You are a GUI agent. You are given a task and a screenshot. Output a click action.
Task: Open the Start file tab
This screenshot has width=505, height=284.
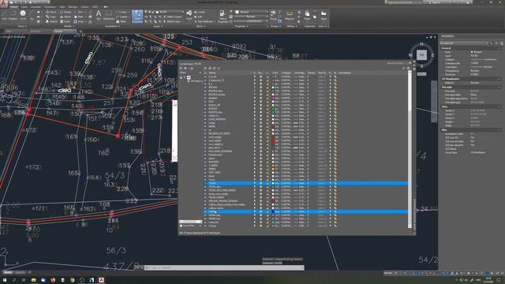click(x=9, y=32)
